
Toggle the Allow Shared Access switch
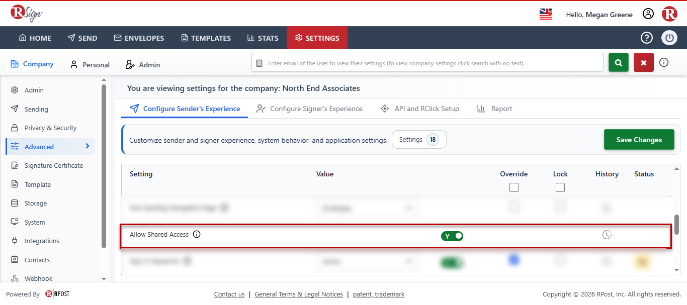(x=452, y=236)
